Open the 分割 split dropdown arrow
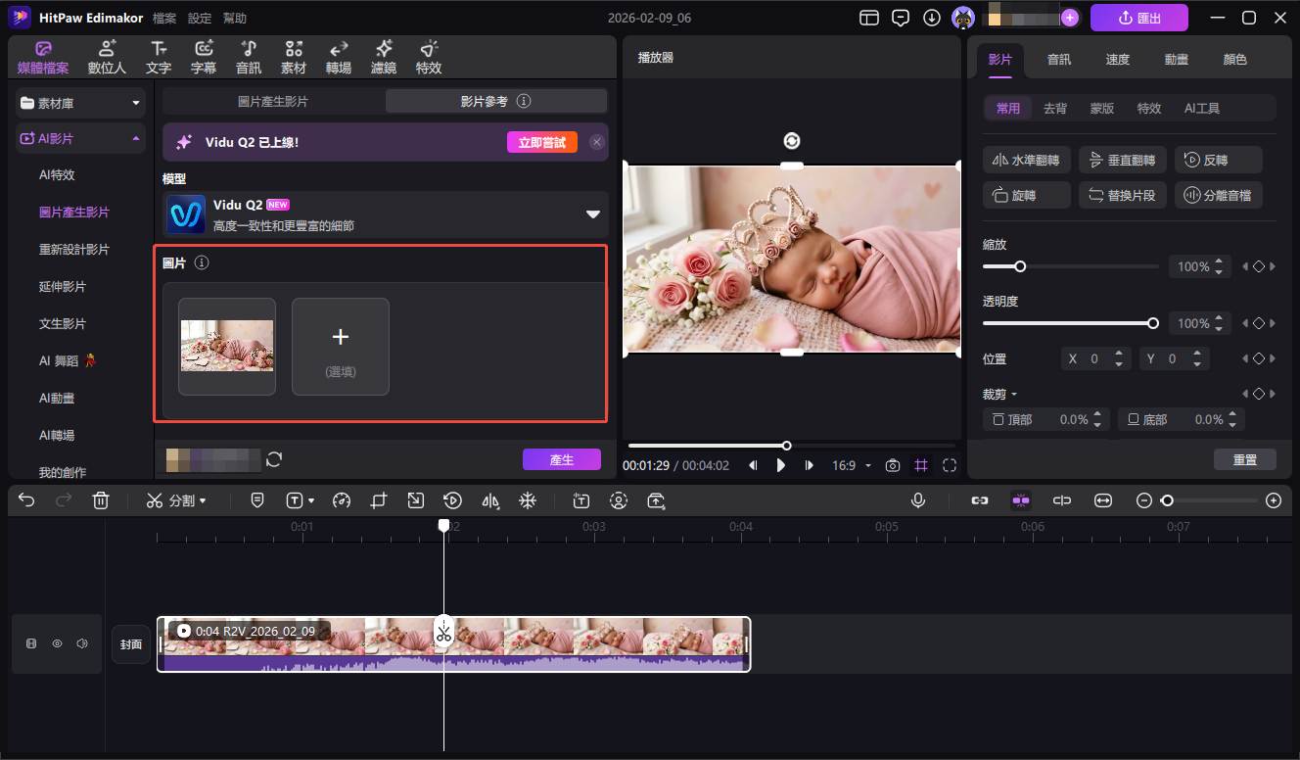 pos(203,500)
